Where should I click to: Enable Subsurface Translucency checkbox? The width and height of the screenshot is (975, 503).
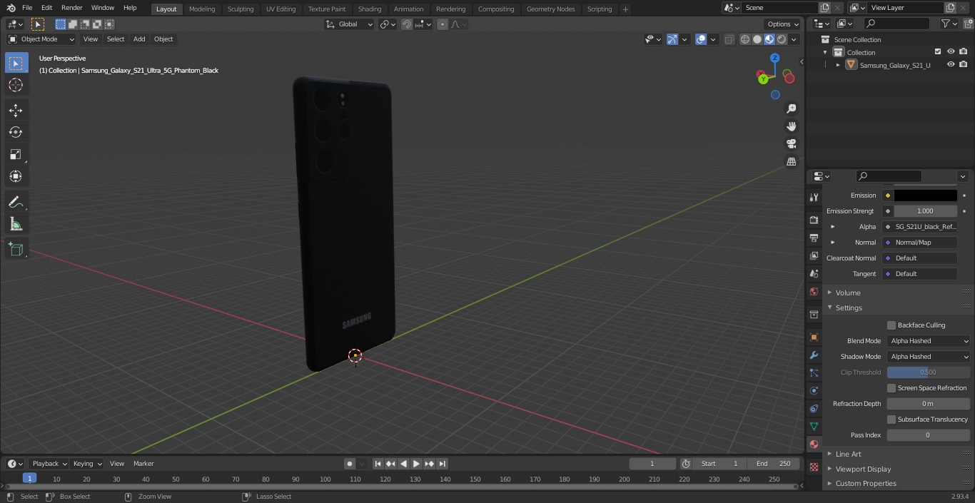pyautogui.click(x=891, y=420)
